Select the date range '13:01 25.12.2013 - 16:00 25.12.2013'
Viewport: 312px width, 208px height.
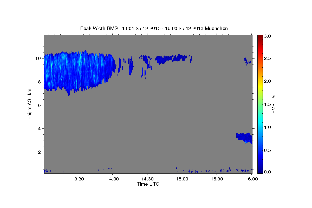coord(163,28)
